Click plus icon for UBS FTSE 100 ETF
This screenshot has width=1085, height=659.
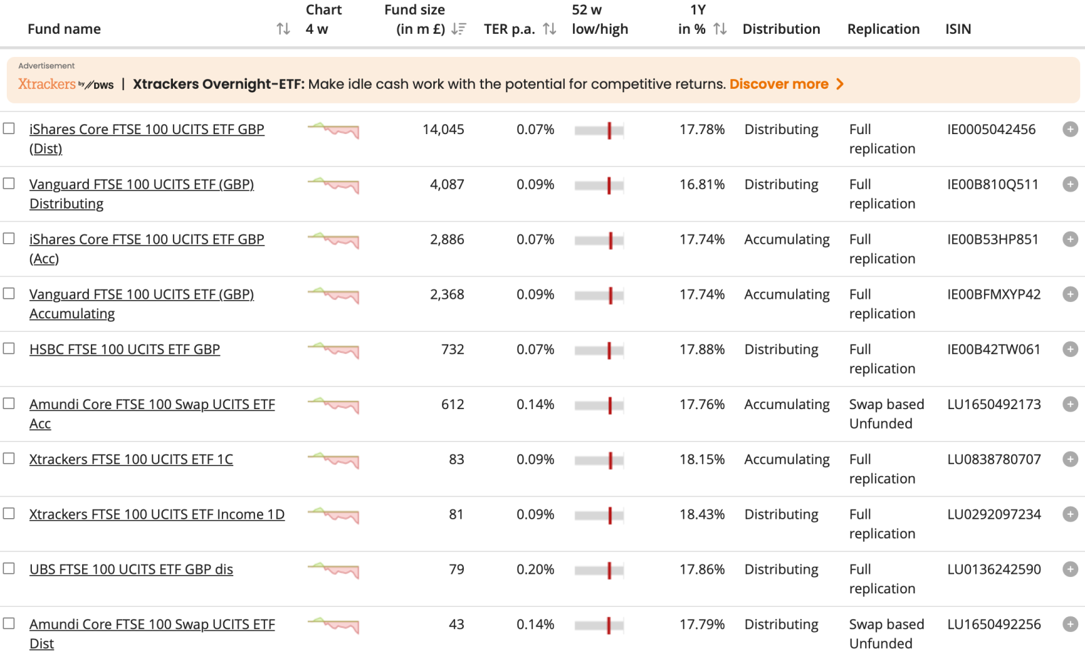1070,569
